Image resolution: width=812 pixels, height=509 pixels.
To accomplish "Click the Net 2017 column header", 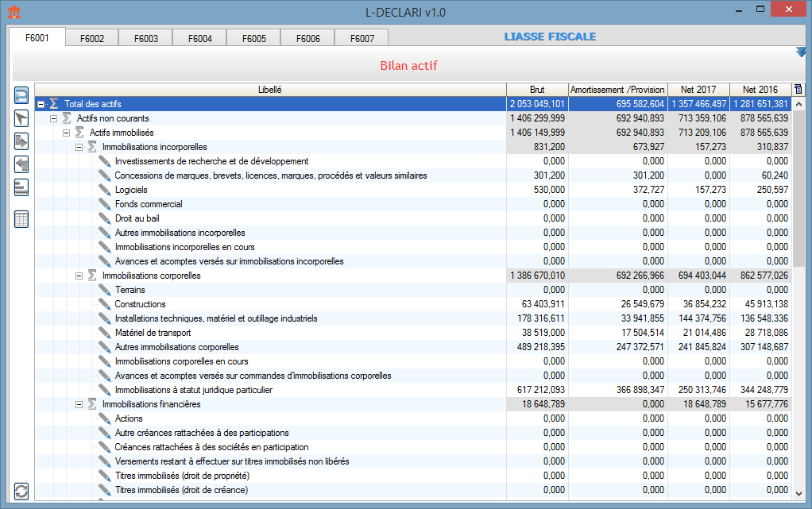I will tap(698, 90).
